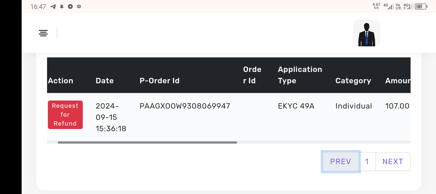Tap the Telegram notification icon in status bar
This screenshot has height=194, width=436.
coord(53,6)
